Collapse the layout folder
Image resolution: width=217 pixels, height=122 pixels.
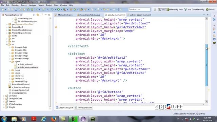(x=10, y=62)
